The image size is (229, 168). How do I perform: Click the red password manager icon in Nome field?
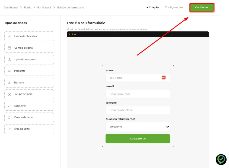tap(164, 77)
